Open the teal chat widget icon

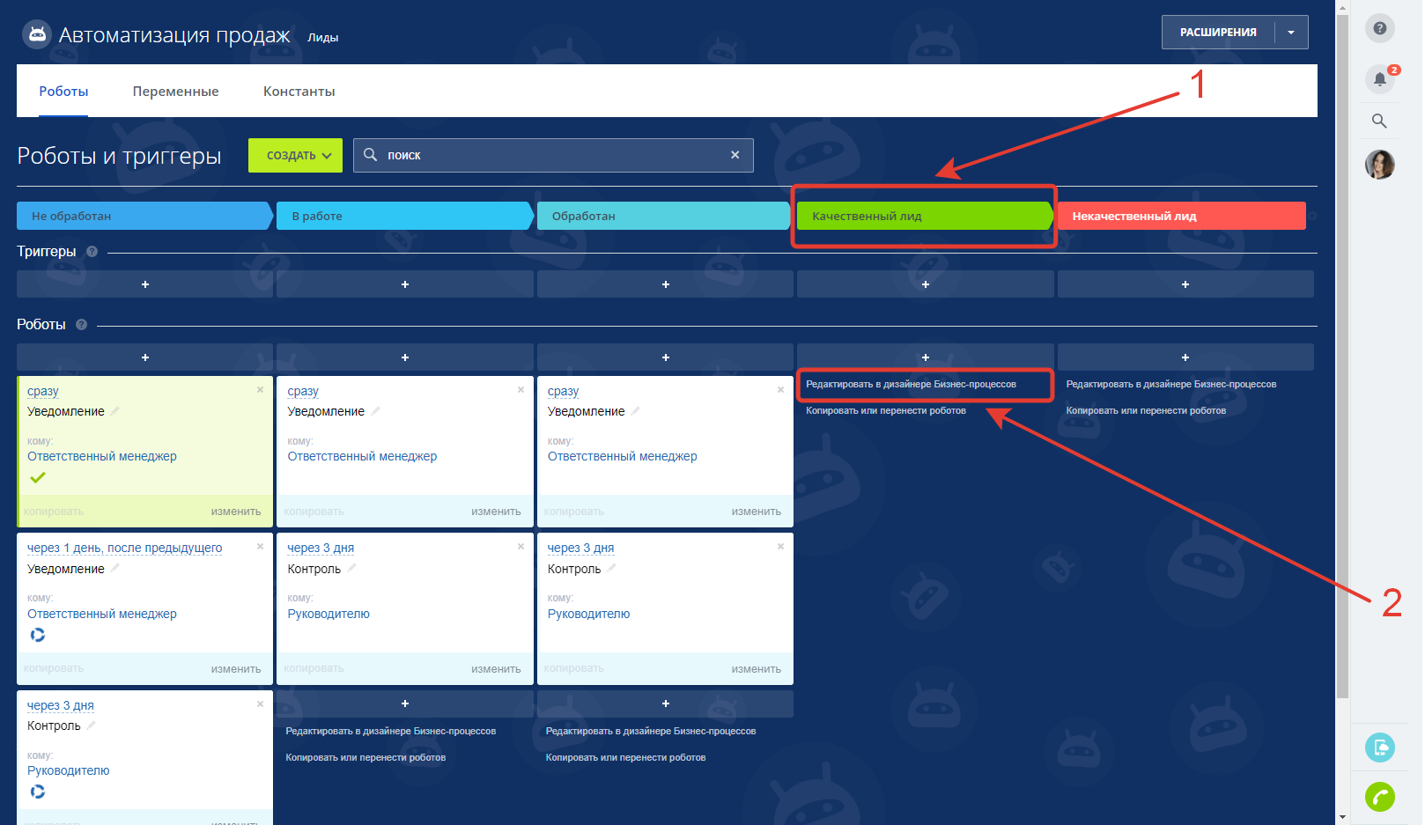point(1379,748)
